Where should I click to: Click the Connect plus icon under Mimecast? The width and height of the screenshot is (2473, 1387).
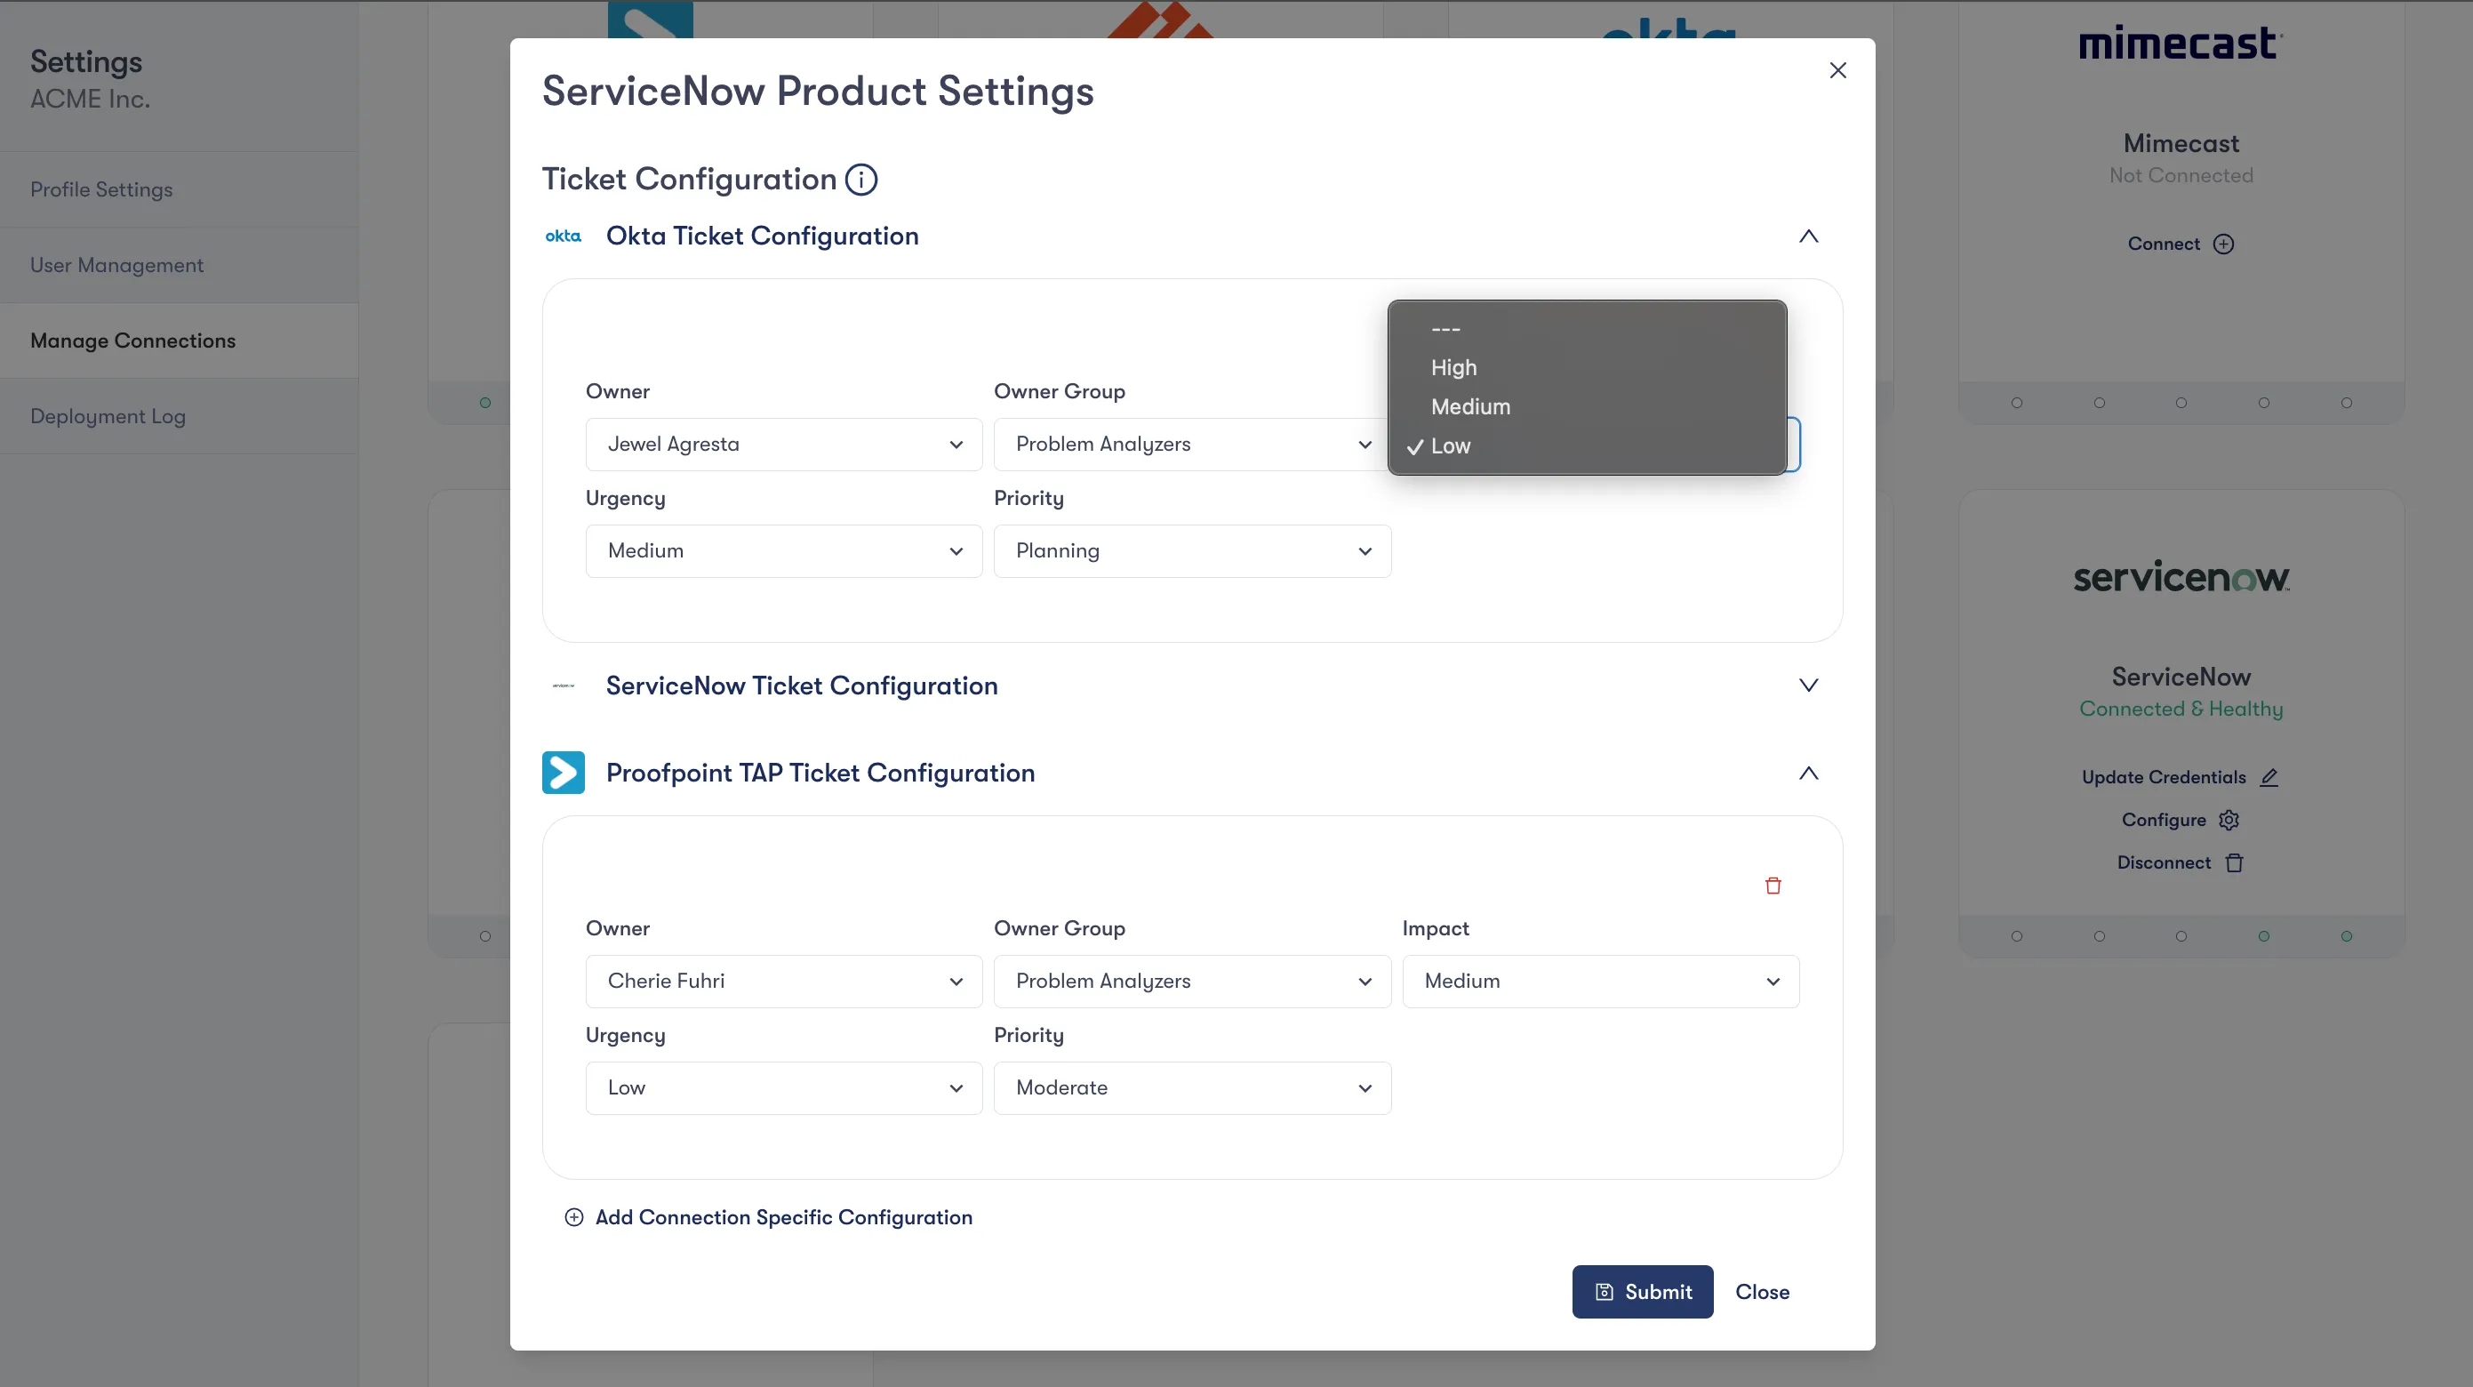coord(2225,243)
